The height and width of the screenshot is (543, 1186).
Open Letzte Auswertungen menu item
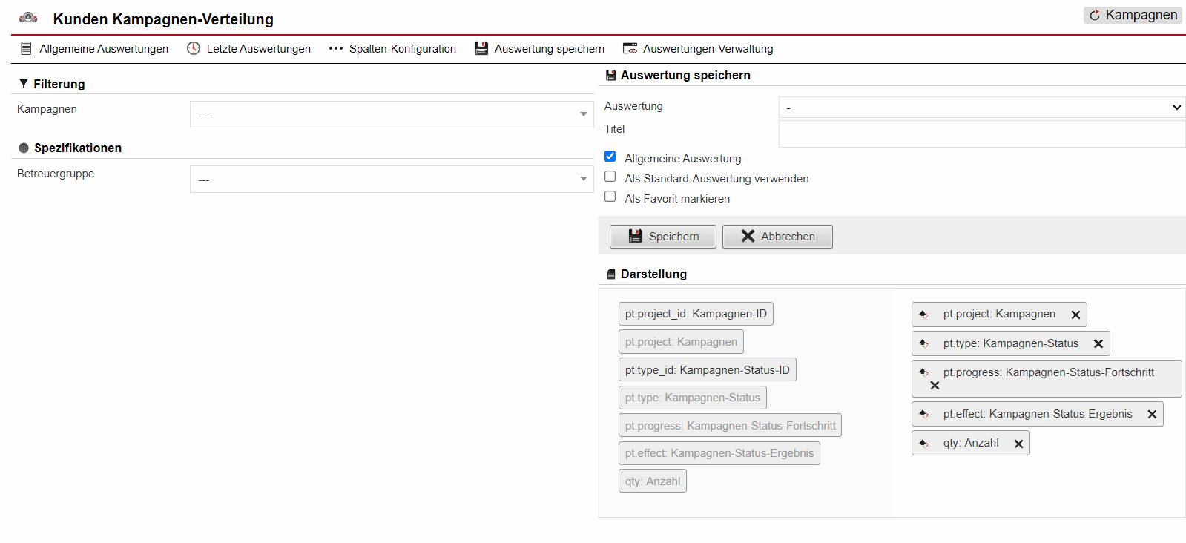click(258, 49)
